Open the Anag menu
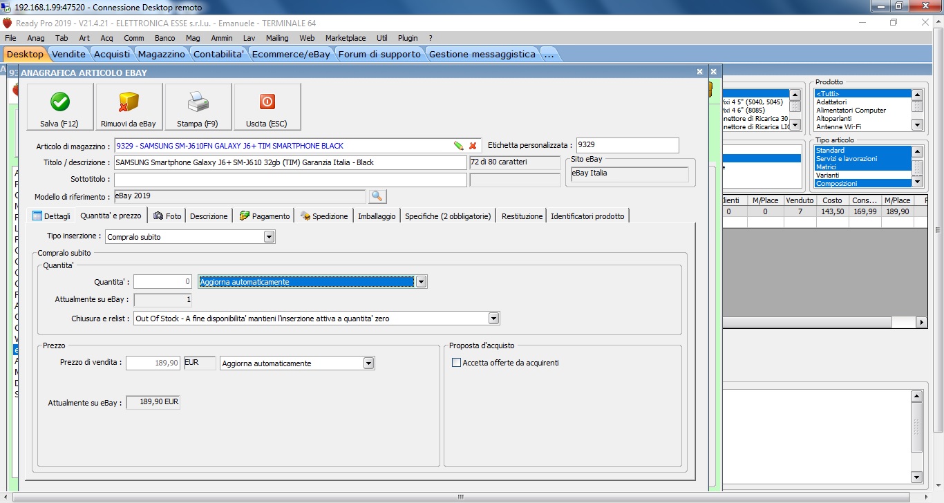 tap(36, 38)
